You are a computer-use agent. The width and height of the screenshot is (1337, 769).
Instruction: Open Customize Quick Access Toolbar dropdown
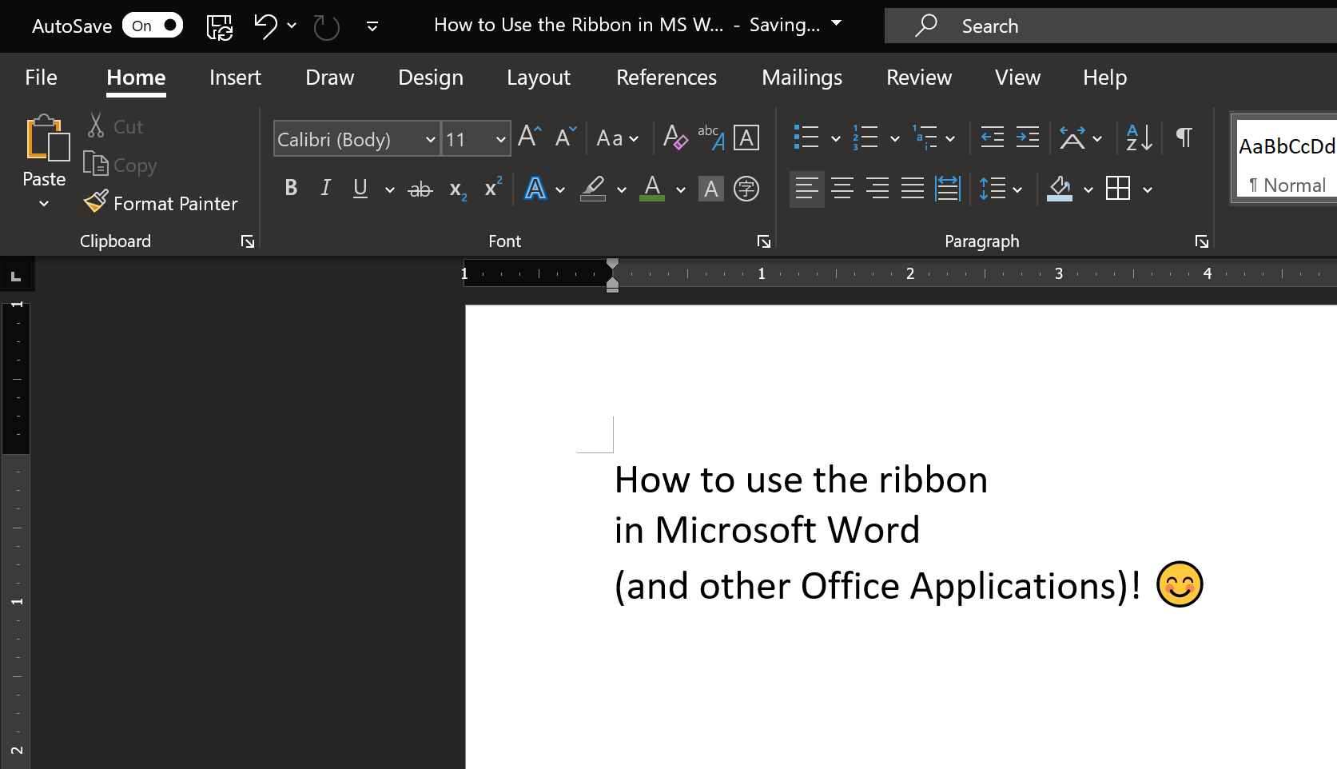(x=372, y=26)
